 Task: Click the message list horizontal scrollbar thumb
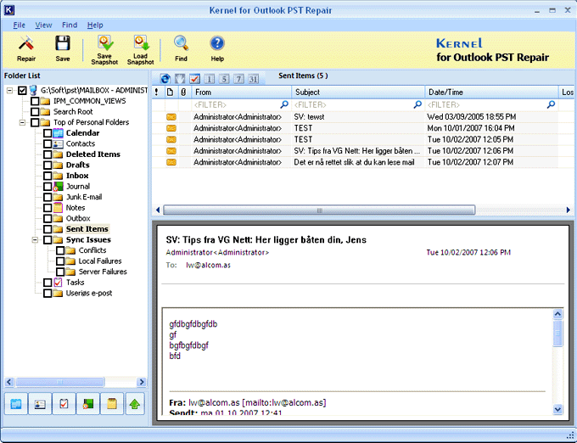coord(319,210)
